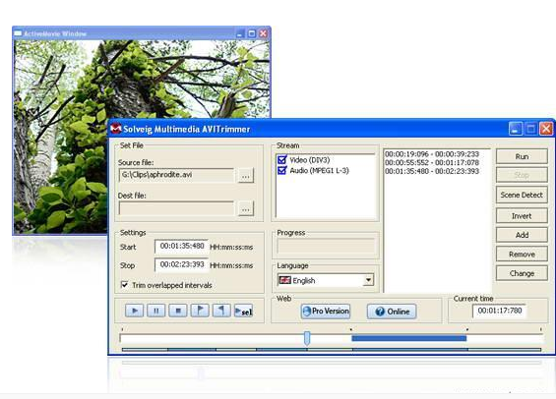556x399 pixels.
Task: Toggle Trim overlapped intervals checkbox
Action: [124, 285]
